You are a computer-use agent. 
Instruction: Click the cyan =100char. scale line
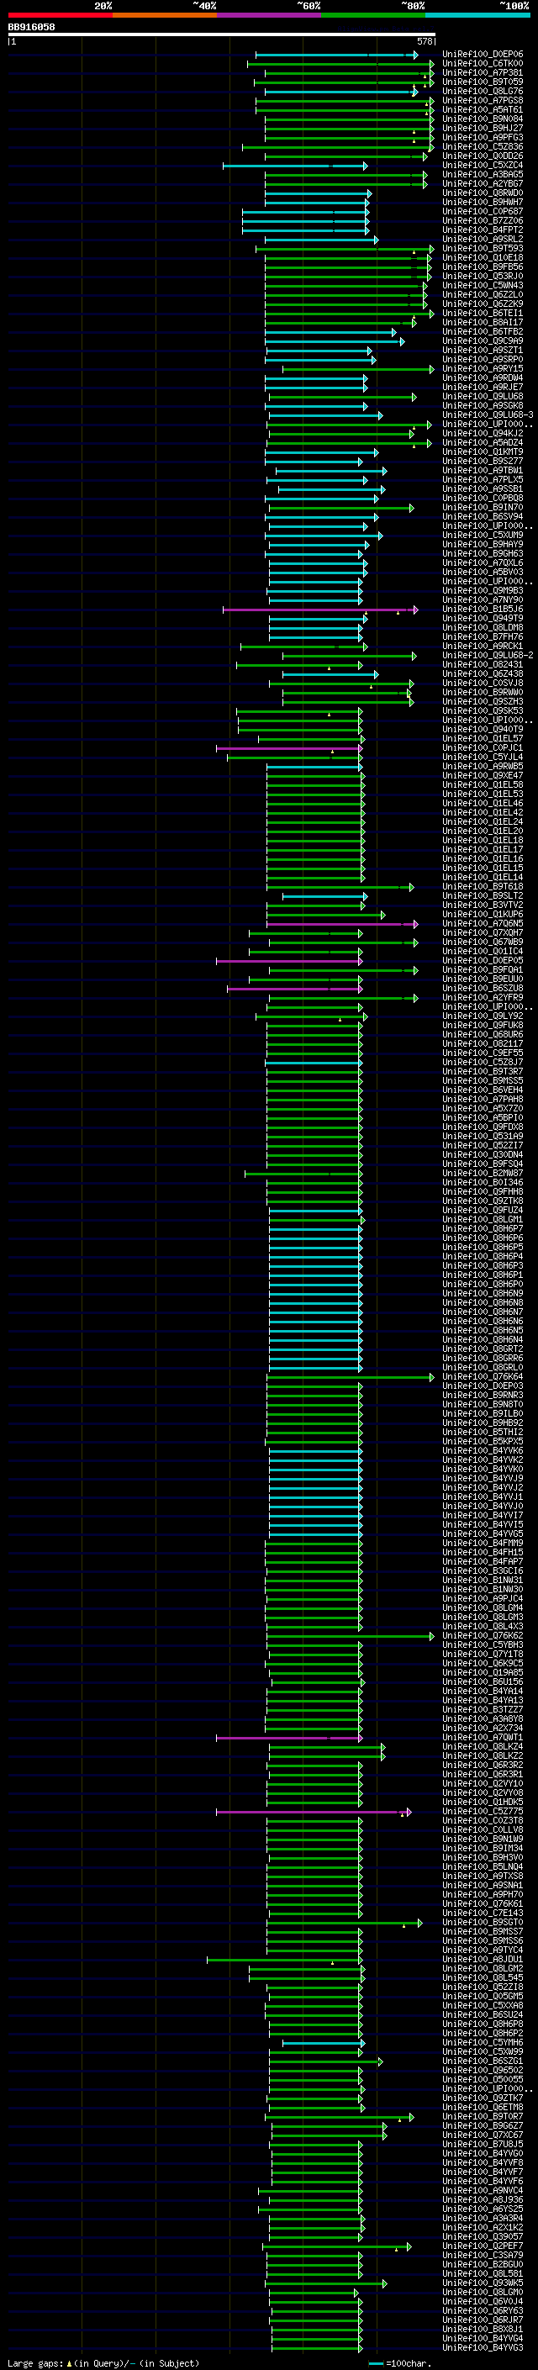click(375, 2363)
